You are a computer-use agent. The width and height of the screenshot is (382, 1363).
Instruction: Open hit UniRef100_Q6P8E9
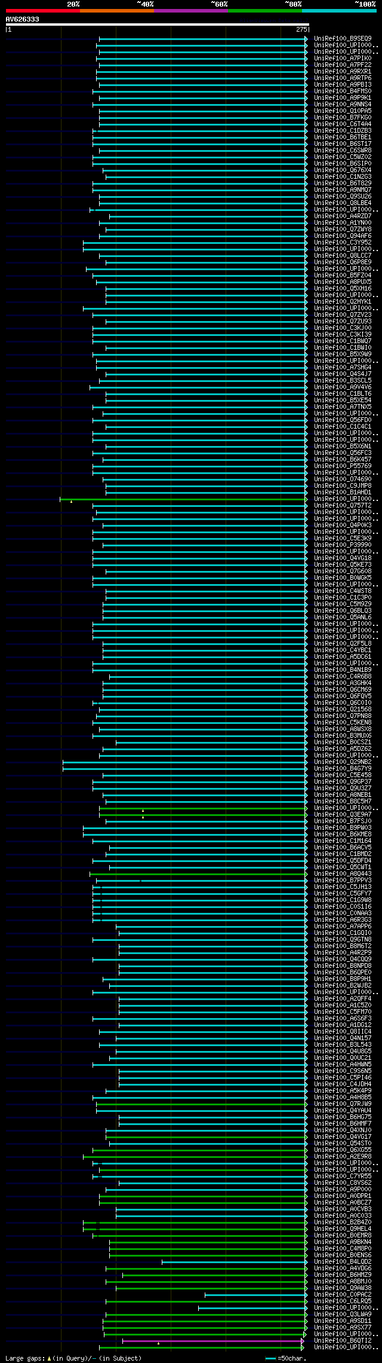pos(343,262)
